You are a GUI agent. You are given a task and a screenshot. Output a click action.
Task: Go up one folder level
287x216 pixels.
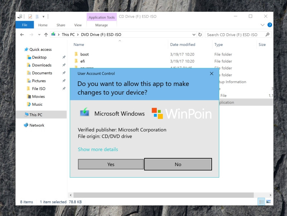click(46, 34)
